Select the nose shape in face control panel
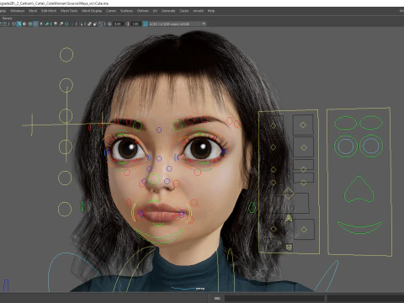Image resolution: width=404 pixels, height=303 pixels. pos(359,189)
